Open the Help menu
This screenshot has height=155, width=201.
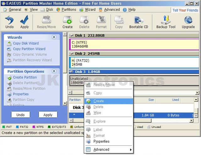point(129,10)
